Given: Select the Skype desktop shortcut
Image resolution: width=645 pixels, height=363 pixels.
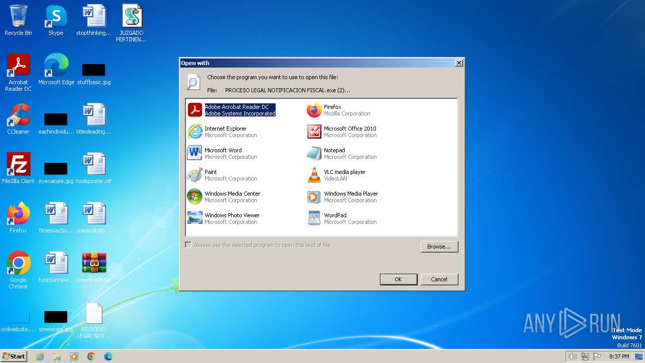Looking at the screenshot, I should pyautogui.click(x=56, y=20).
